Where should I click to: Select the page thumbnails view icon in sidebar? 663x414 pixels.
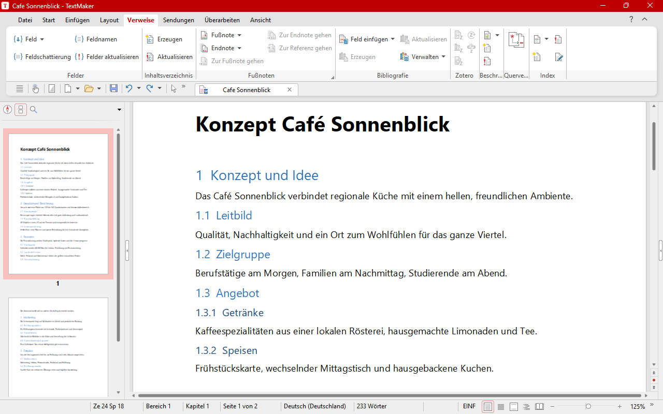tap(21, 109)
